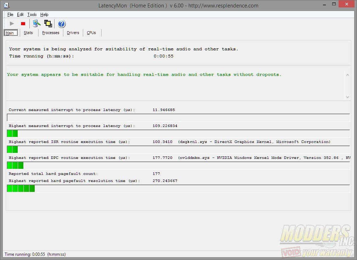The height and width of the screenshot is (260, 357).
Task: Click the current interrupt latency bar
Action: [x=178, y=117]
